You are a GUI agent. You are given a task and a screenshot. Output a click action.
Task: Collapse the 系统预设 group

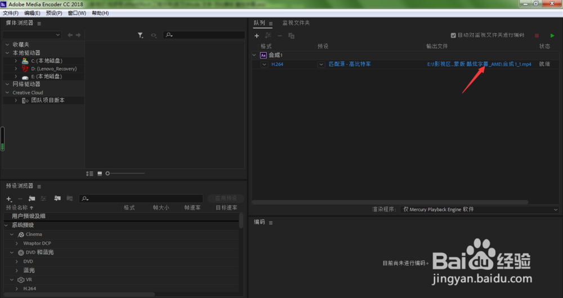pos(6,225)
